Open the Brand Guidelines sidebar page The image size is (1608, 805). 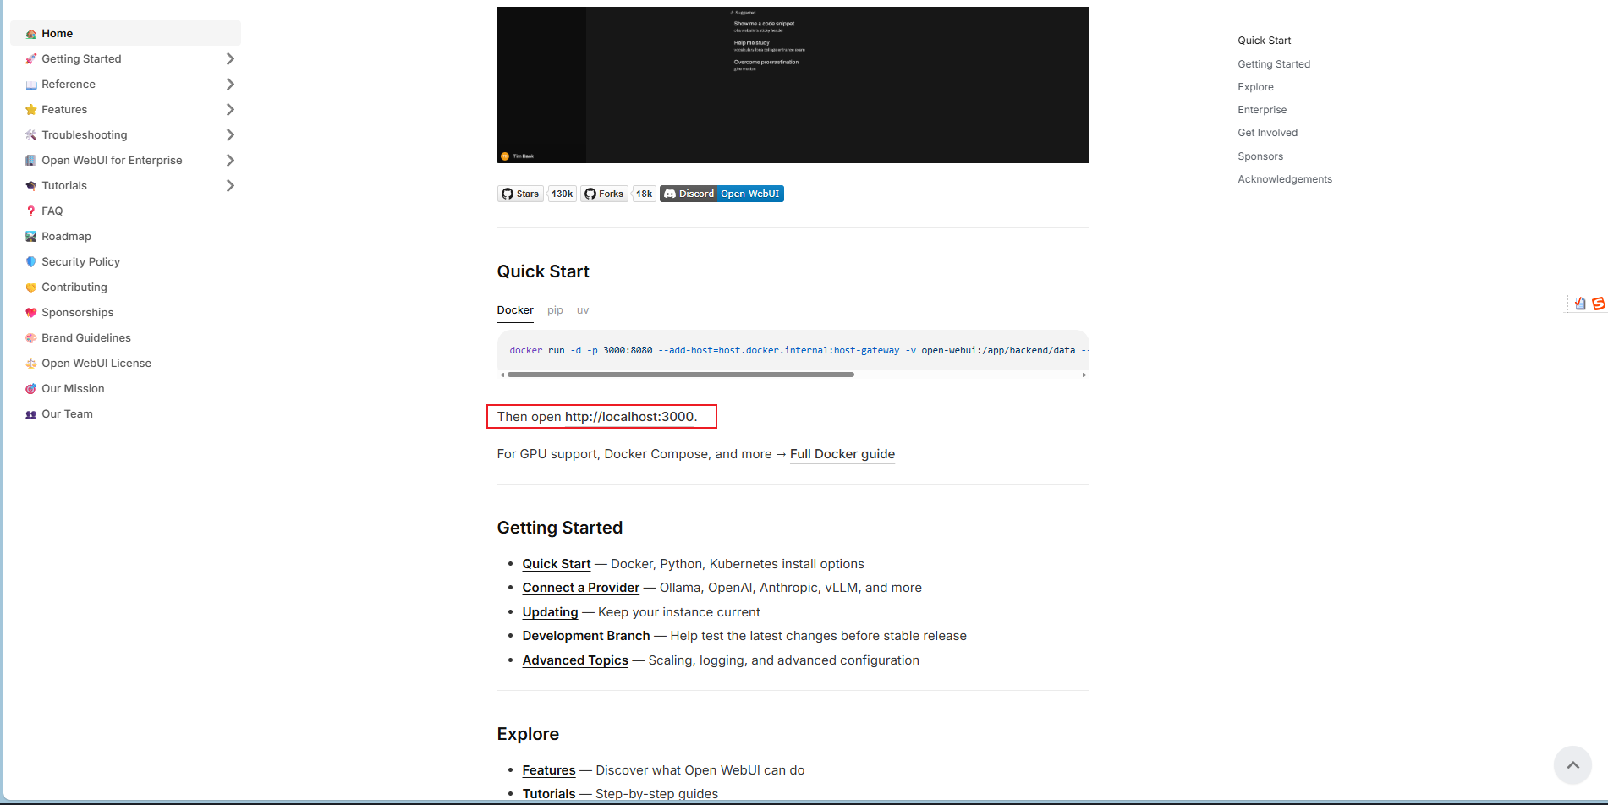[86, 338]
